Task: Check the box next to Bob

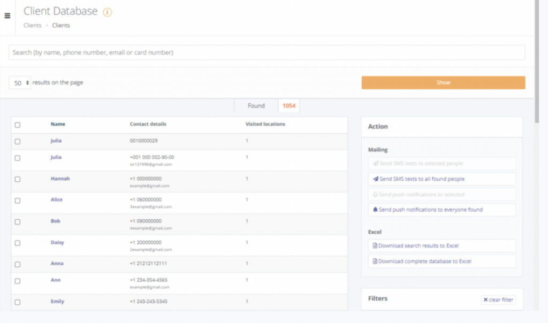Action: point(18,222)
